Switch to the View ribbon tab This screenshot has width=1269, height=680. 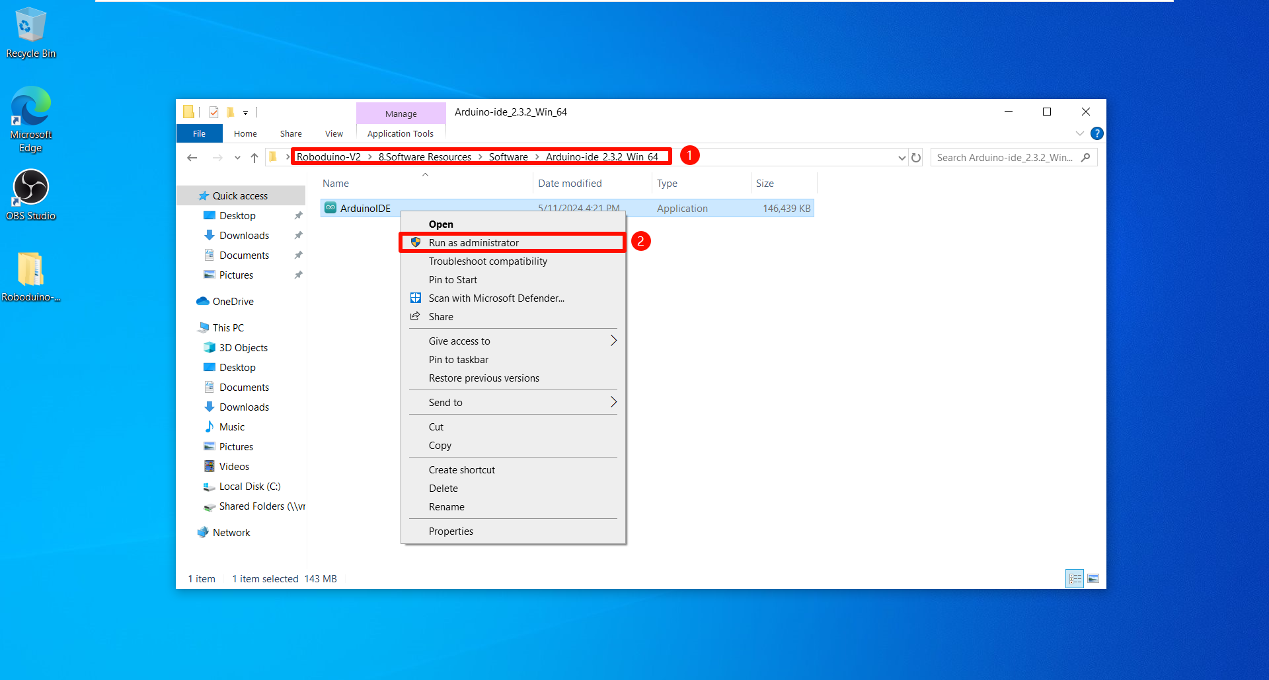coord(334,133)
